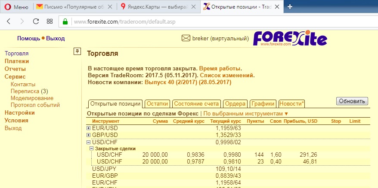Viewport: 378px width, 188px height.
Task: Open the Opera Меню button
Action: (16, 7)
